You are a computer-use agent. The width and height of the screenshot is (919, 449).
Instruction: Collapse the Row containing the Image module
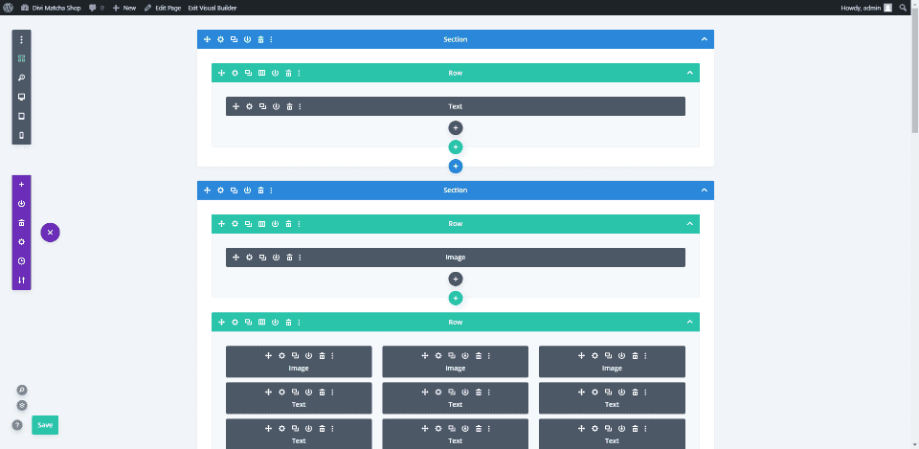pyautogui.click(x=690, y=224)
